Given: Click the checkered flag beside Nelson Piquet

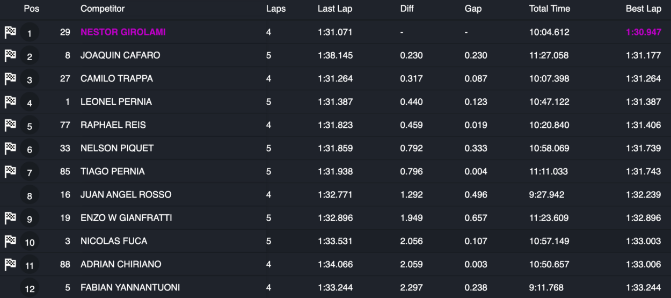Looking at the screenshot, I should pyautogui.click(x=10, y=148).
